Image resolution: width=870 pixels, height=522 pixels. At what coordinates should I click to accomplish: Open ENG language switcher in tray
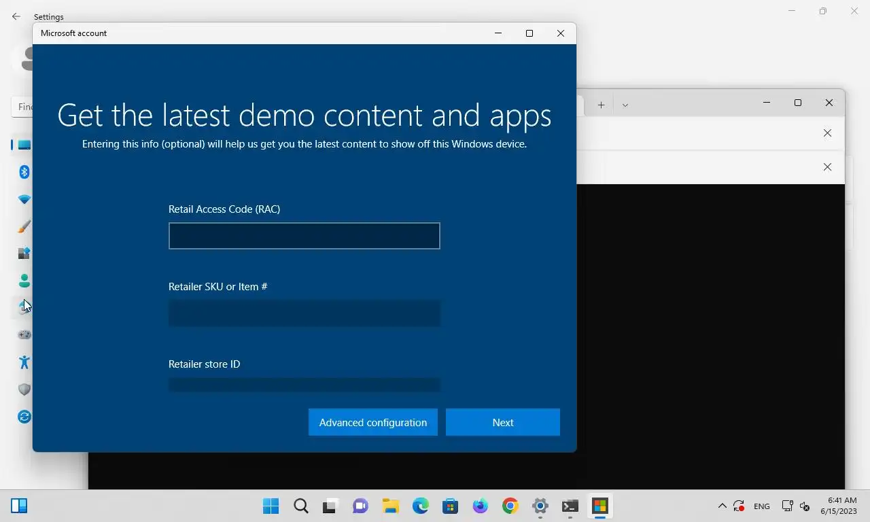pyautogui.click(x=762, y=506)
